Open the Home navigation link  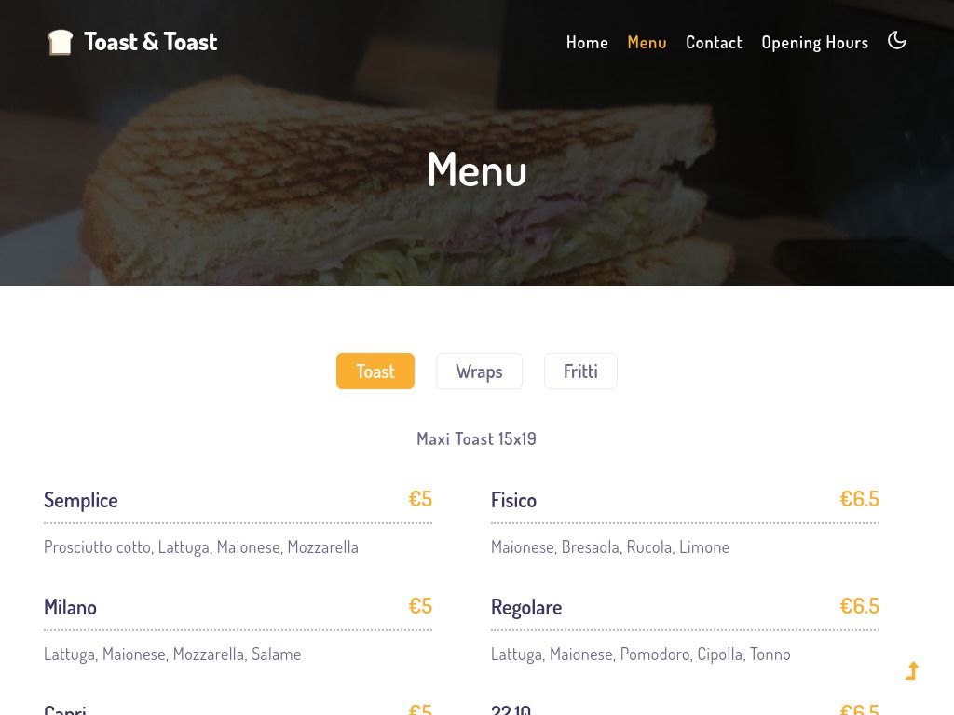pyautogui.click(x=587, y=42)
